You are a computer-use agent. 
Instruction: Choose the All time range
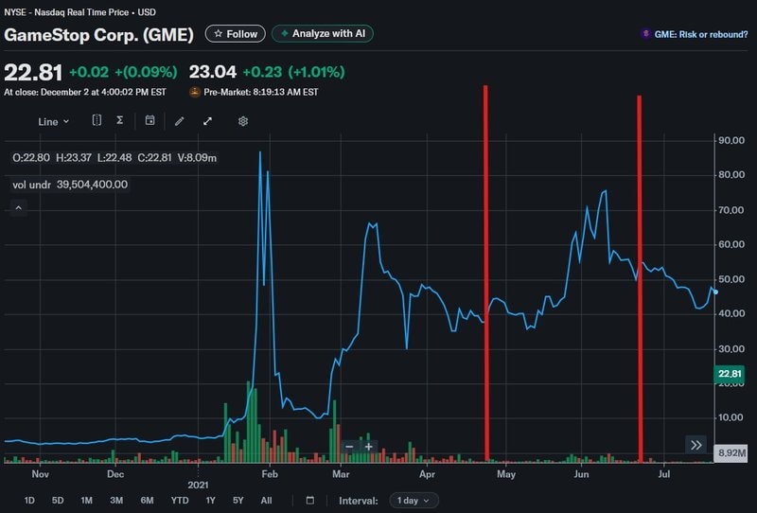tap(266, 500)
